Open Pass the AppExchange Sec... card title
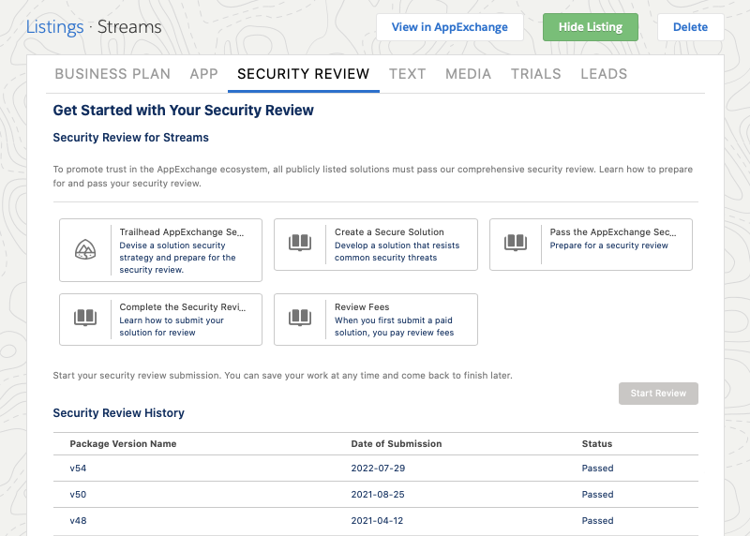The image size is (750, 536). coord(613,231)
